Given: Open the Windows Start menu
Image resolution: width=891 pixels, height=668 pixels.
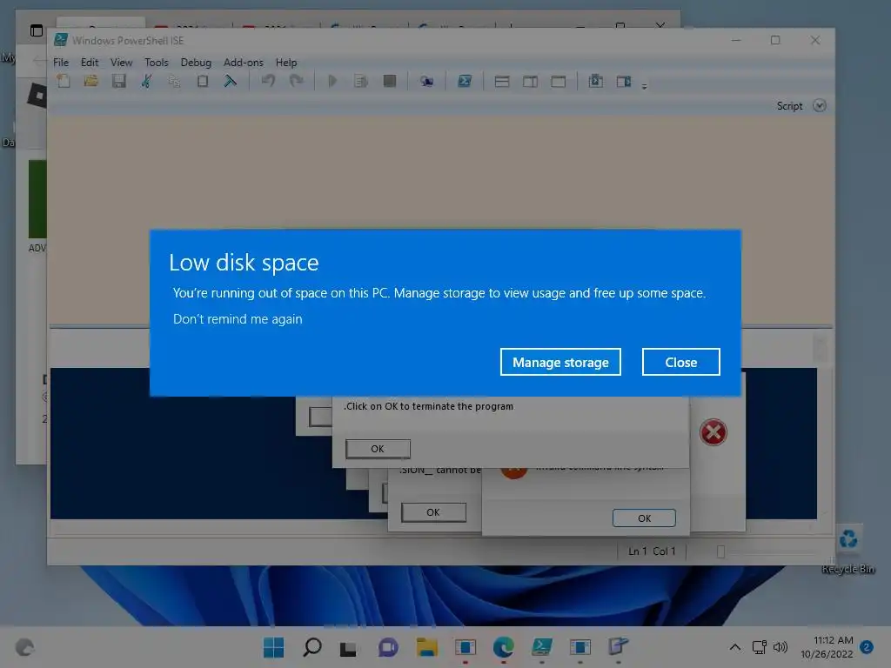Looking at the screenshot, I should (274, 647).
